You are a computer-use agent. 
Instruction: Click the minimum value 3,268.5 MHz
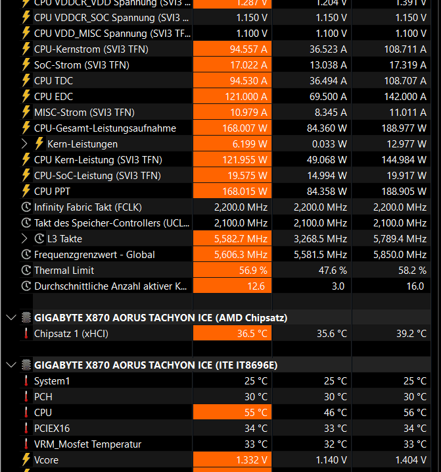(x=320, y=239)
